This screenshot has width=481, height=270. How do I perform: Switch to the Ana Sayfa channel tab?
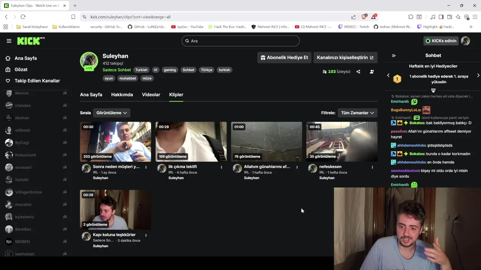pos(91,94)
